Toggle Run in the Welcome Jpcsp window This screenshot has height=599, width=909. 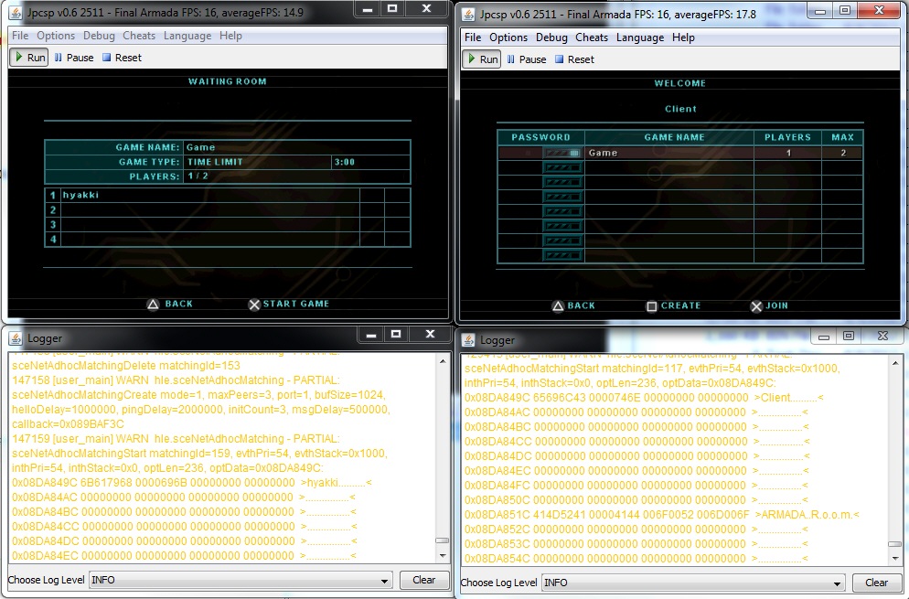482,59
